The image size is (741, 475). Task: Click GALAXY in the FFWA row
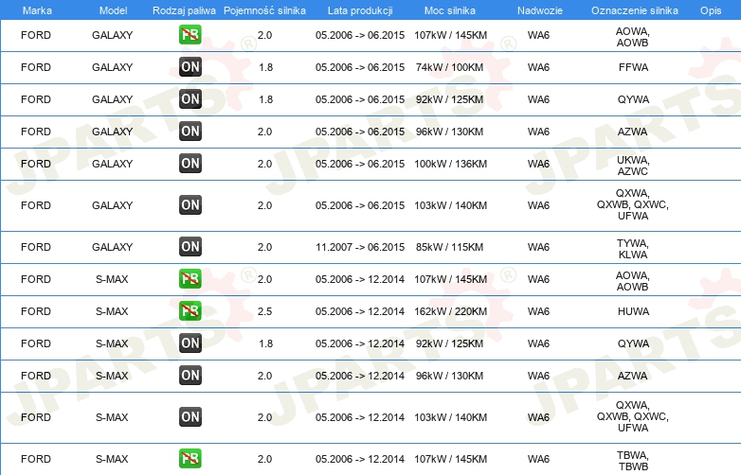(x=112, y=67)
